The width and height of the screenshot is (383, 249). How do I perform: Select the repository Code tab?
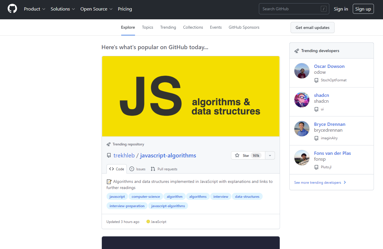[x=117, y=169]
